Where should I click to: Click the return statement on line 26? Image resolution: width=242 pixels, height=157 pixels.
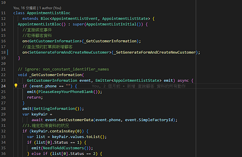point(35,97)
